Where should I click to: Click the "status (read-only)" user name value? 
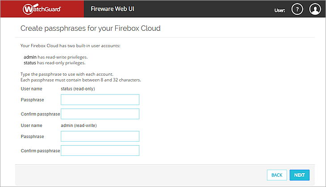click(78, 89)
